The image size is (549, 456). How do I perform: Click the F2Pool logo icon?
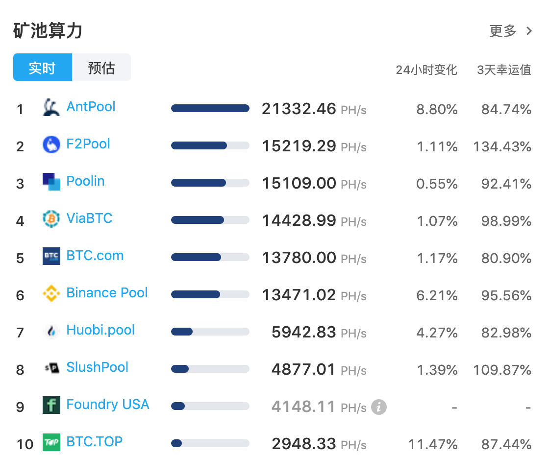pyautogui.click(x=51, y=144)
